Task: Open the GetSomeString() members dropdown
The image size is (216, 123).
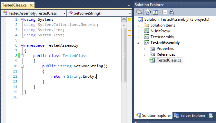Action: tap(130, 13)
